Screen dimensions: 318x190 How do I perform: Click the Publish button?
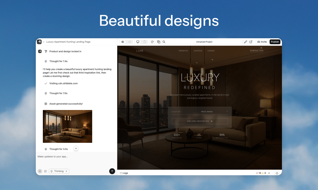point(275,42)
